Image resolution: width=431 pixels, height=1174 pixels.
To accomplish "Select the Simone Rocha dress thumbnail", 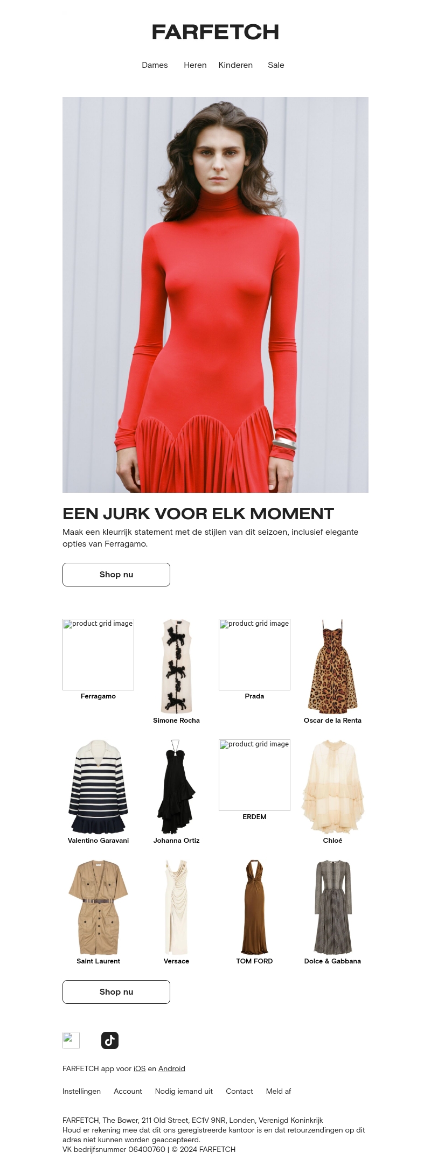I will point(176,666).
